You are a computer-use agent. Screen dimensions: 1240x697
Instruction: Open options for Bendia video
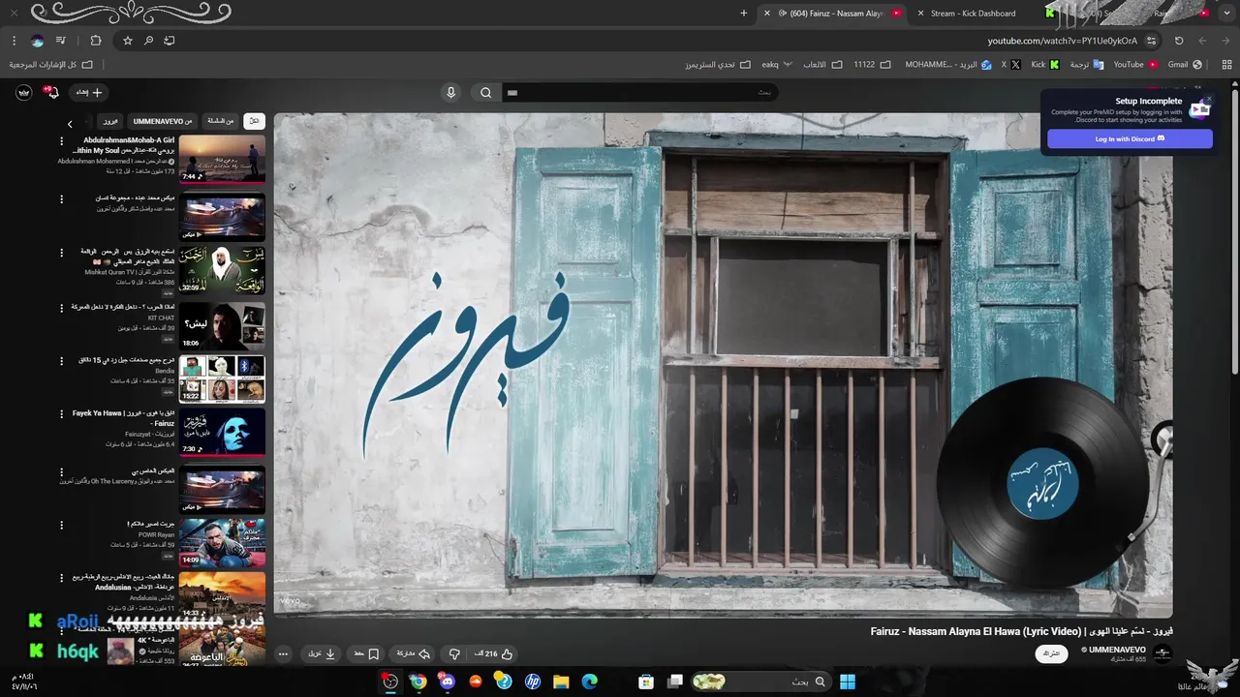pyautogui.click(x=62, y=361)
